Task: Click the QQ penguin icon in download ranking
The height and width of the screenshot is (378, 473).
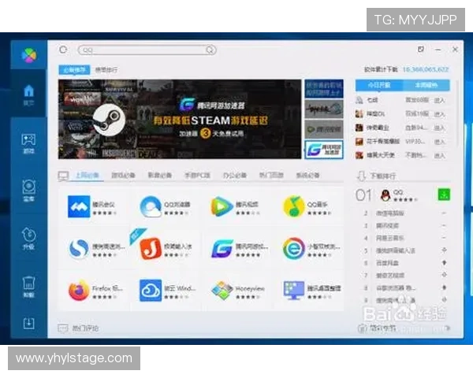Action: 385,195
